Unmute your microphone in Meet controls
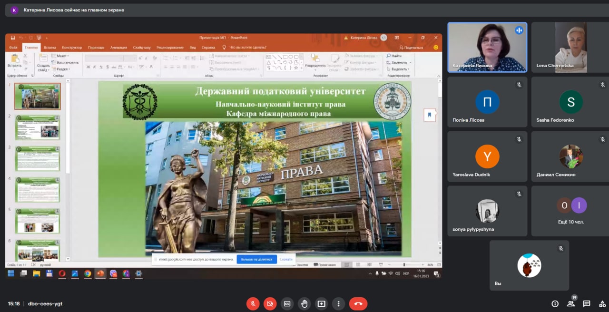This screenshot has width=609, height=312. click(x=253, y=303)
